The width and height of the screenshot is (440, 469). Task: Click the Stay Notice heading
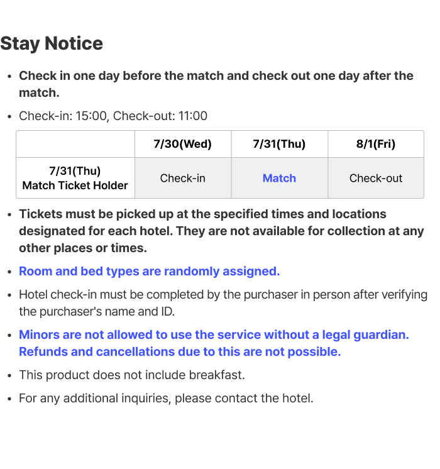click(x=52, y=43)
